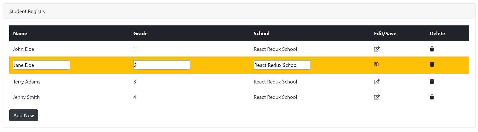
Task: Delete the John Doe row
Action: click(x=432, y=49)
